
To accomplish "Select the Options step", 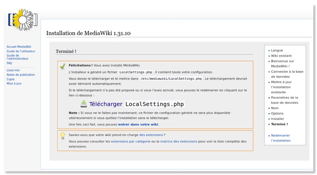I will pyautogui.click(x=277, y=113).
